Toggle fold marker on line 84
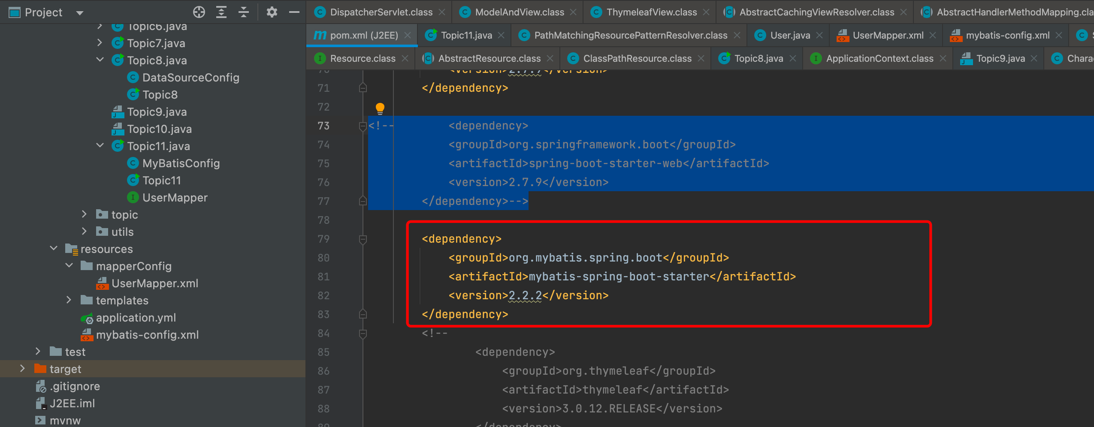The height and width of the screenshot is (427, 1094). click(x=363, y=334)
